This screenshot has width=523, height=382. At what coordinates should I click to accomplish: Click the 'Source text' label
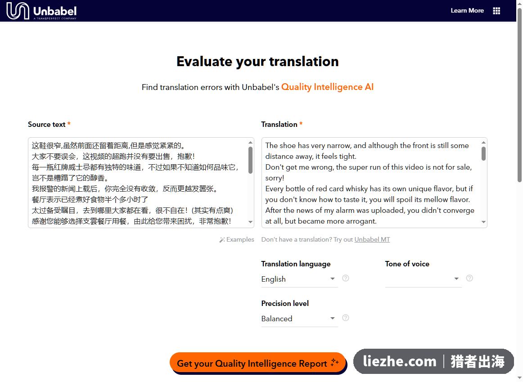[x=47, y=125]
